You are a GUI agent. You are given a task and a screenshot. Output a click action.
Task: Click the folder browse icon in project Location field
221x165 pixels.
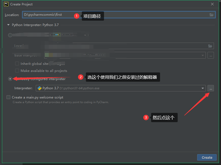coord(212,15)
